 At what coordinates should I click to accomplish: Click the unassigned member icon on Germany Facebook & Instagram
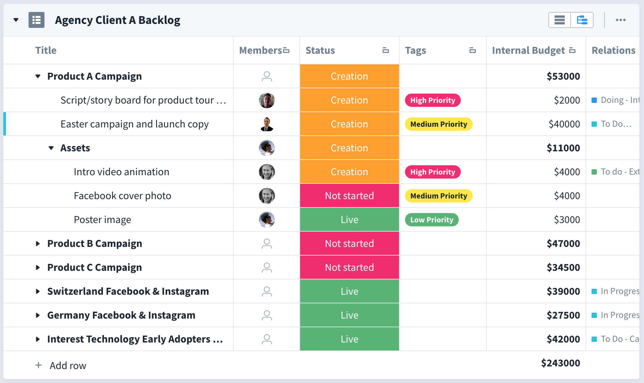tap(266, 315)
